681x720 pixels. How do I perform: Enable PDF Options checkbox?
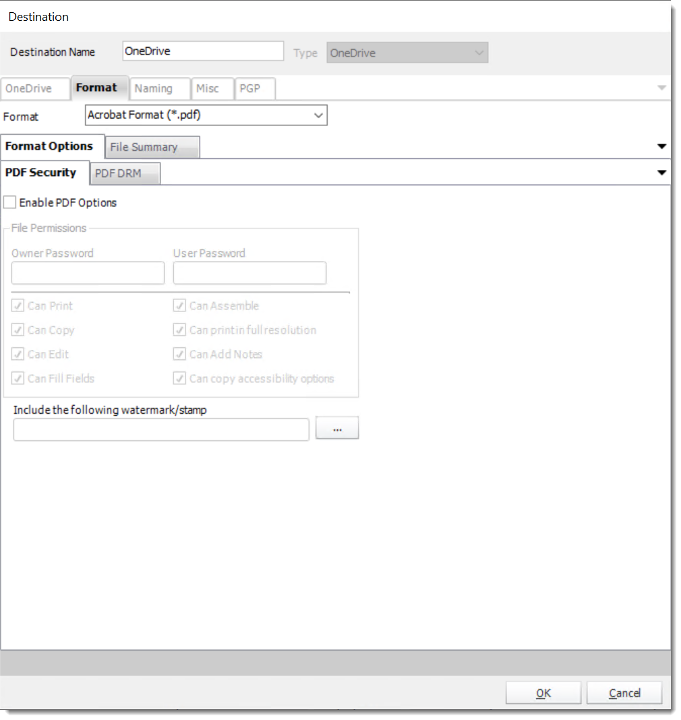pos(9,202)
